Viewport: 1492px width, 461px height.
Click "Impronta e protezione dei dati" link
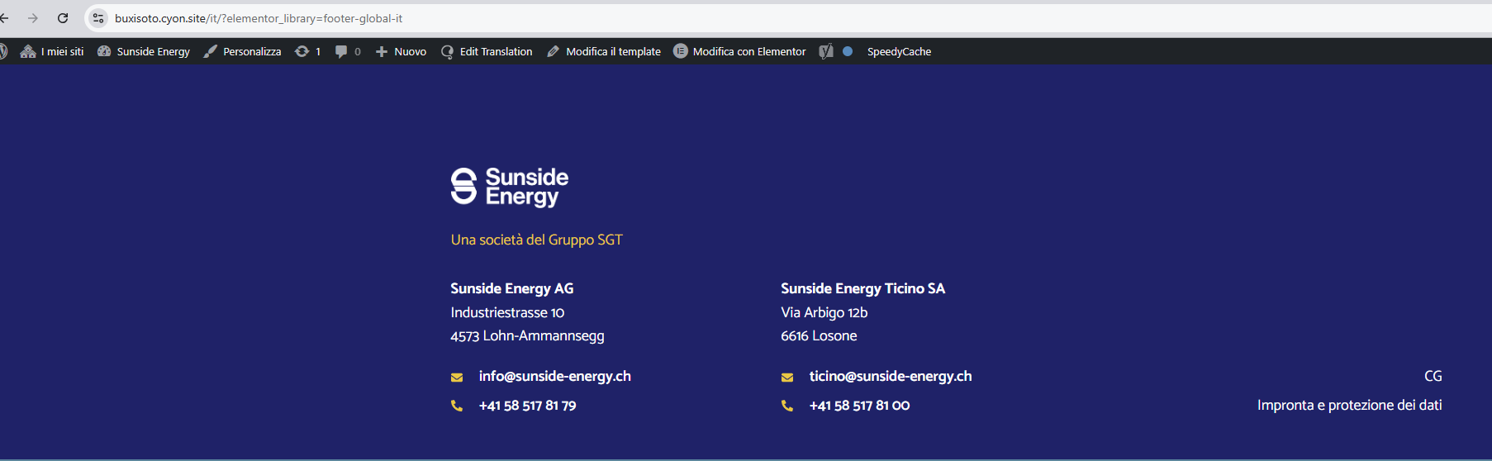coord(1349,405)
